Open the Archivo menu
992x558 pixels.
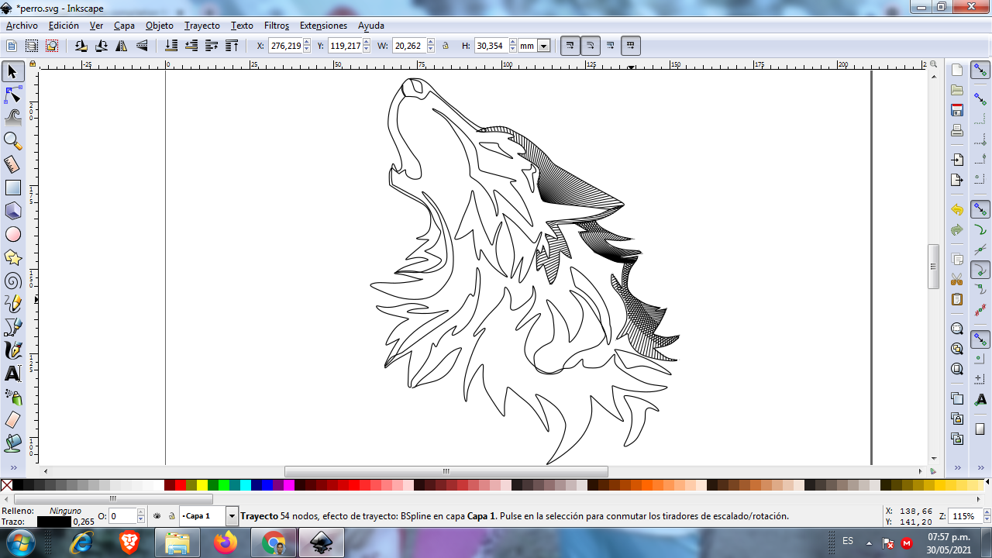pyautogui.click(x=22, y=26)
